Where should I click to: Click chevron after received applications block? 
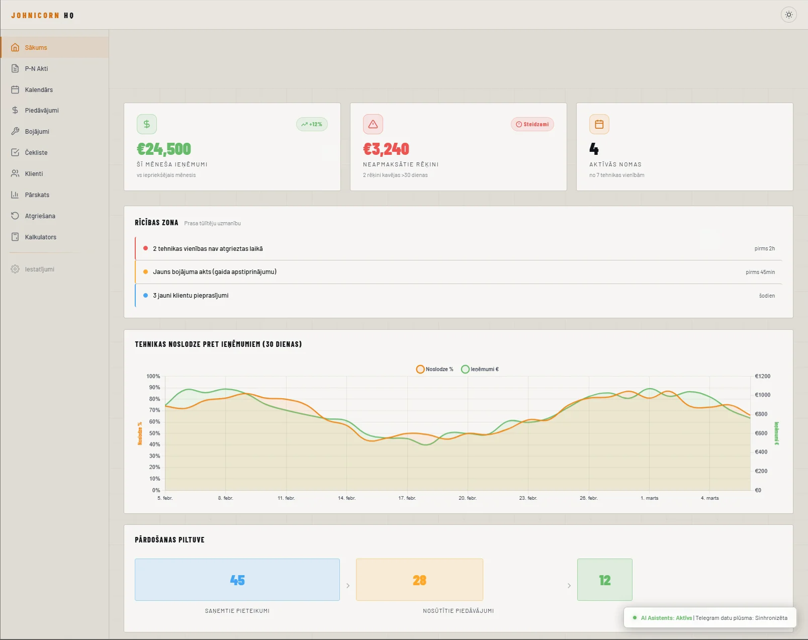pyautogui.click(x=348, y=586)
